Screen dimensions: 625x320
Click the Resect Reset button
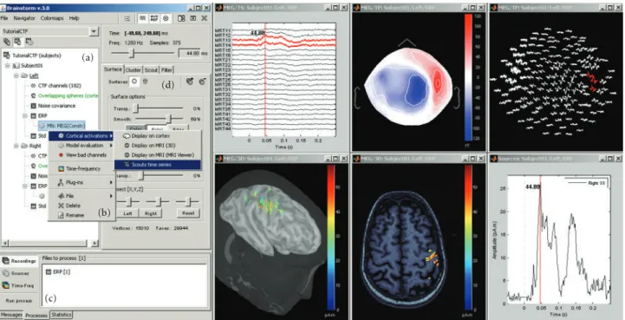(188, 213)
